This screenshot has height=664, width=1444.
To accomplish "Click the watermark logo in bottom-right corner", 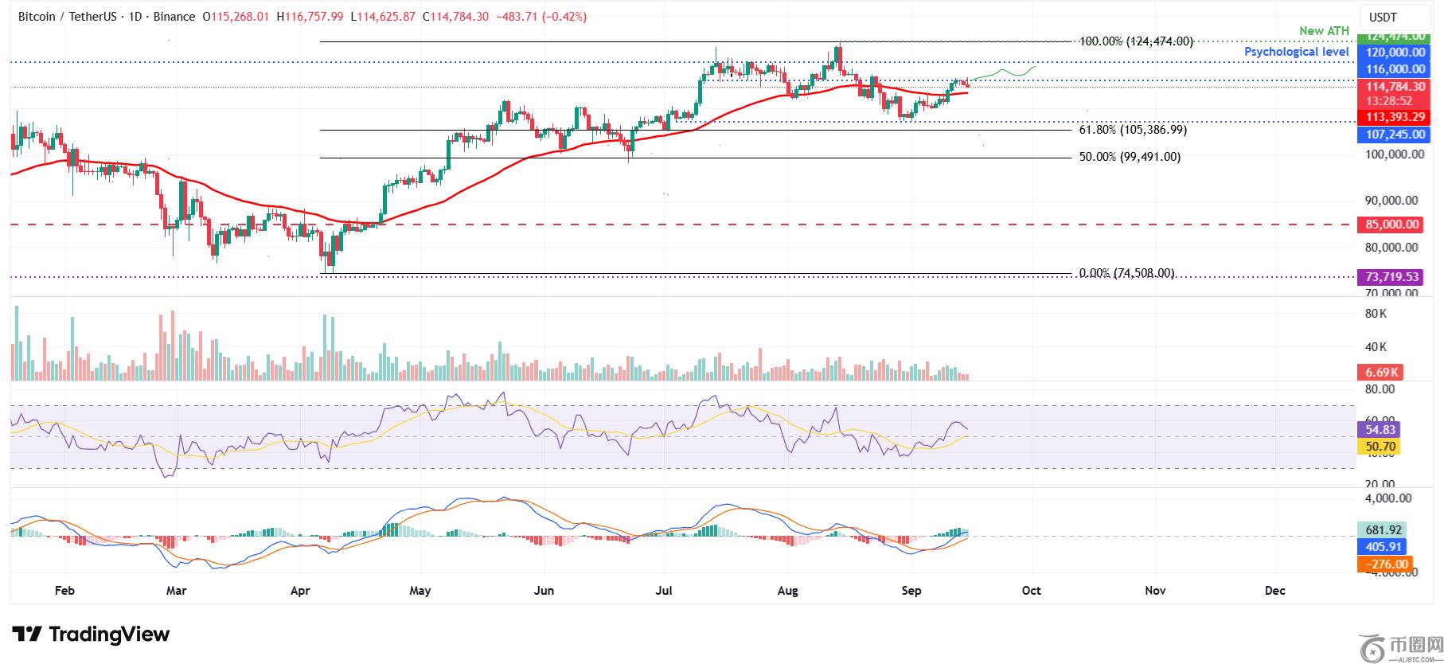I will [x=1399, y=648].
